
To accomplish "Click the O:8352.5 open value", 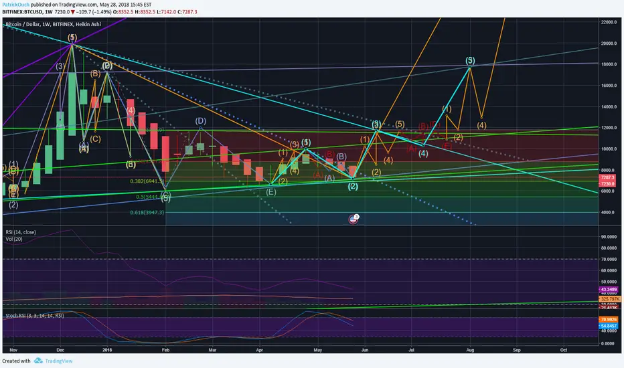I will click(124, 12).
